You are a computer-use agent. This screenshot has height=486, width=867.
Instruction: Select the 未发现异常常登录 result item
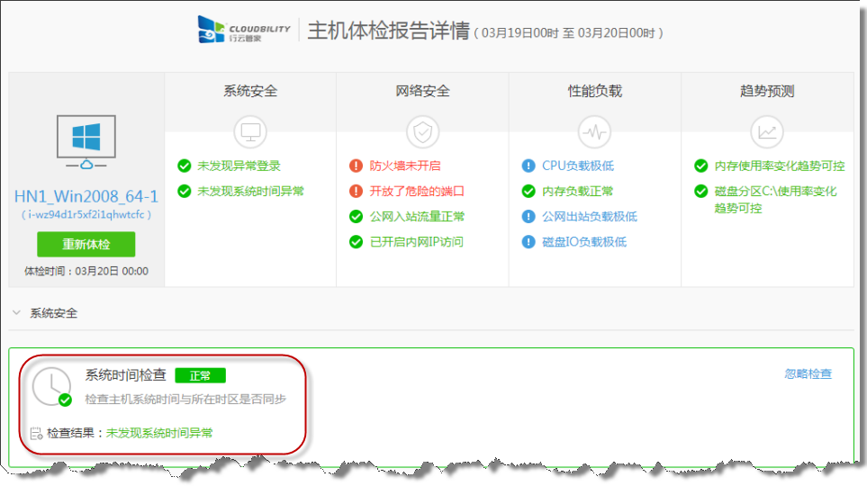point(239,166)
